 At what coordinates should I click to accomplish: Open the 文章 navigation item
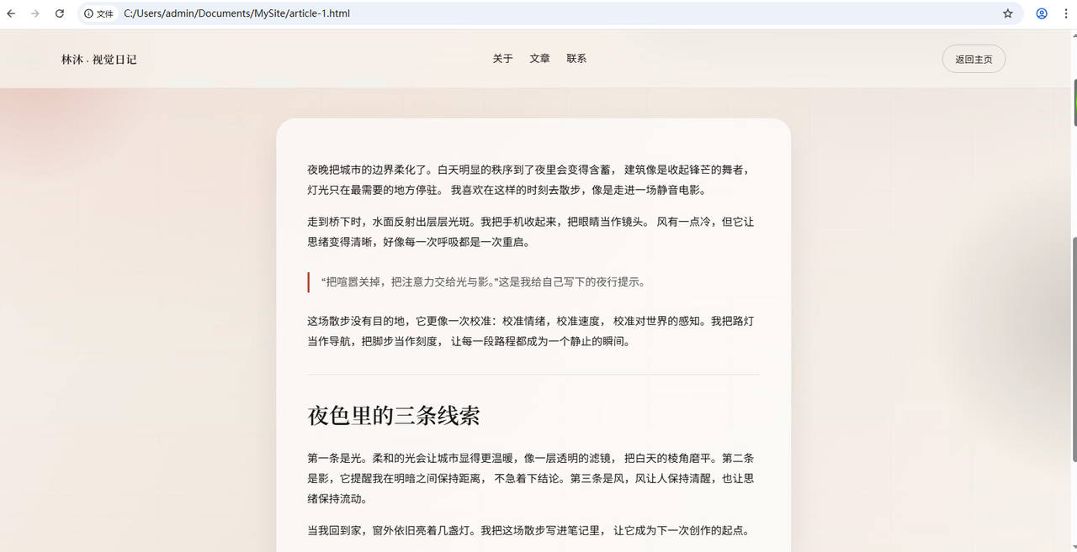point(539,59)
